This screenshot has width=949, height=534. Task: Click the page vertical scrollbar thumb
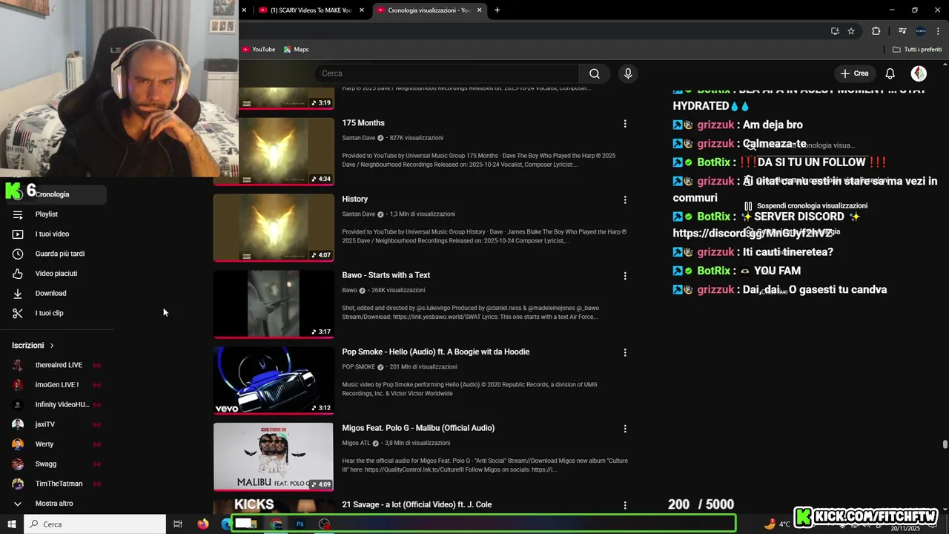(945, 444)
